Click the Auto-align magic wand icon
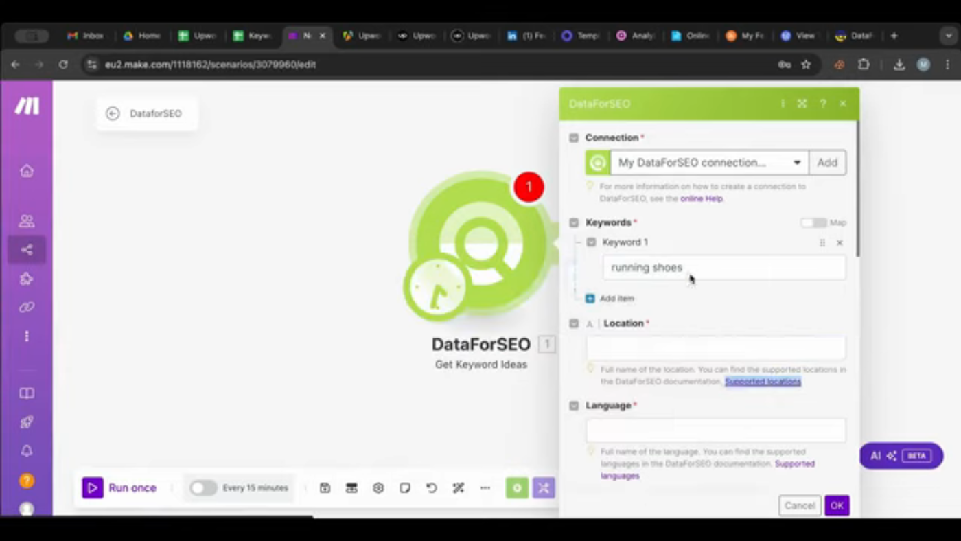This screenshot has height=541, width=961. [x=459, y=488]
